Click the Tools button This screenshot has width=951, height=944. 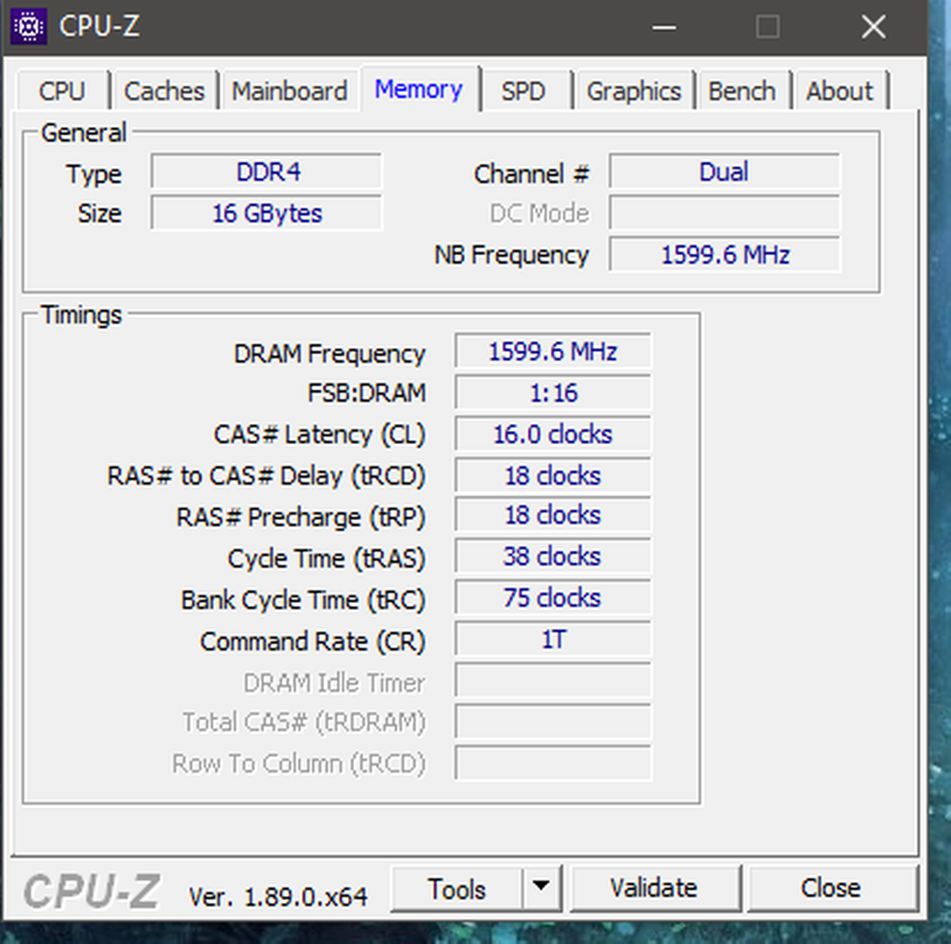[456, 890]
